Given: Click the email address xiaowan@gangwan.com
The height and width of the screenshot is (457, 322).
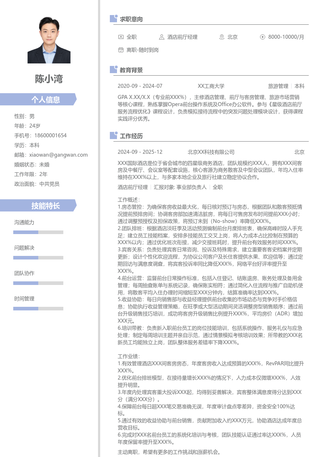Looking at the screenshot, I should [x=58, y=155].
